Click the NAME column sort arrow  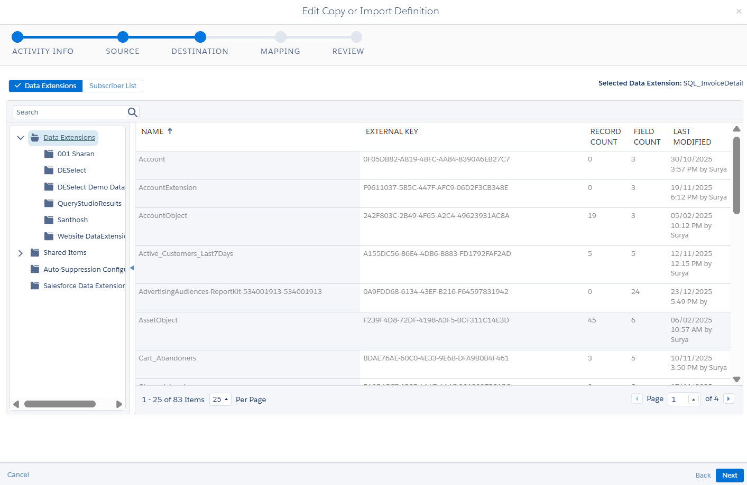coord(170,131)
